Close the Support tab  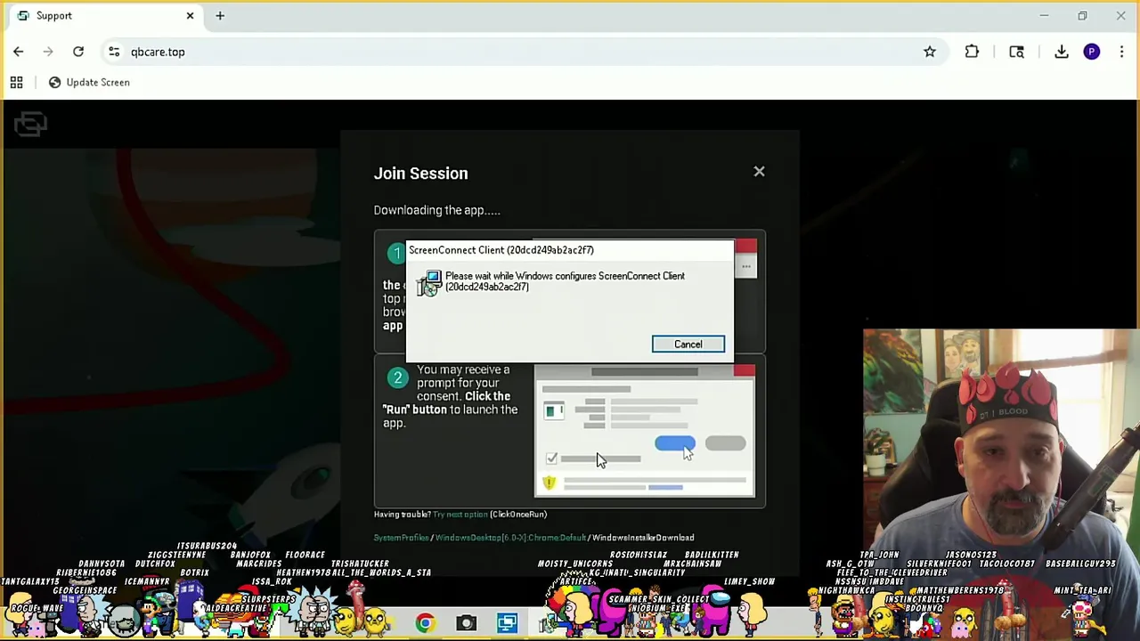coord(190,15)
